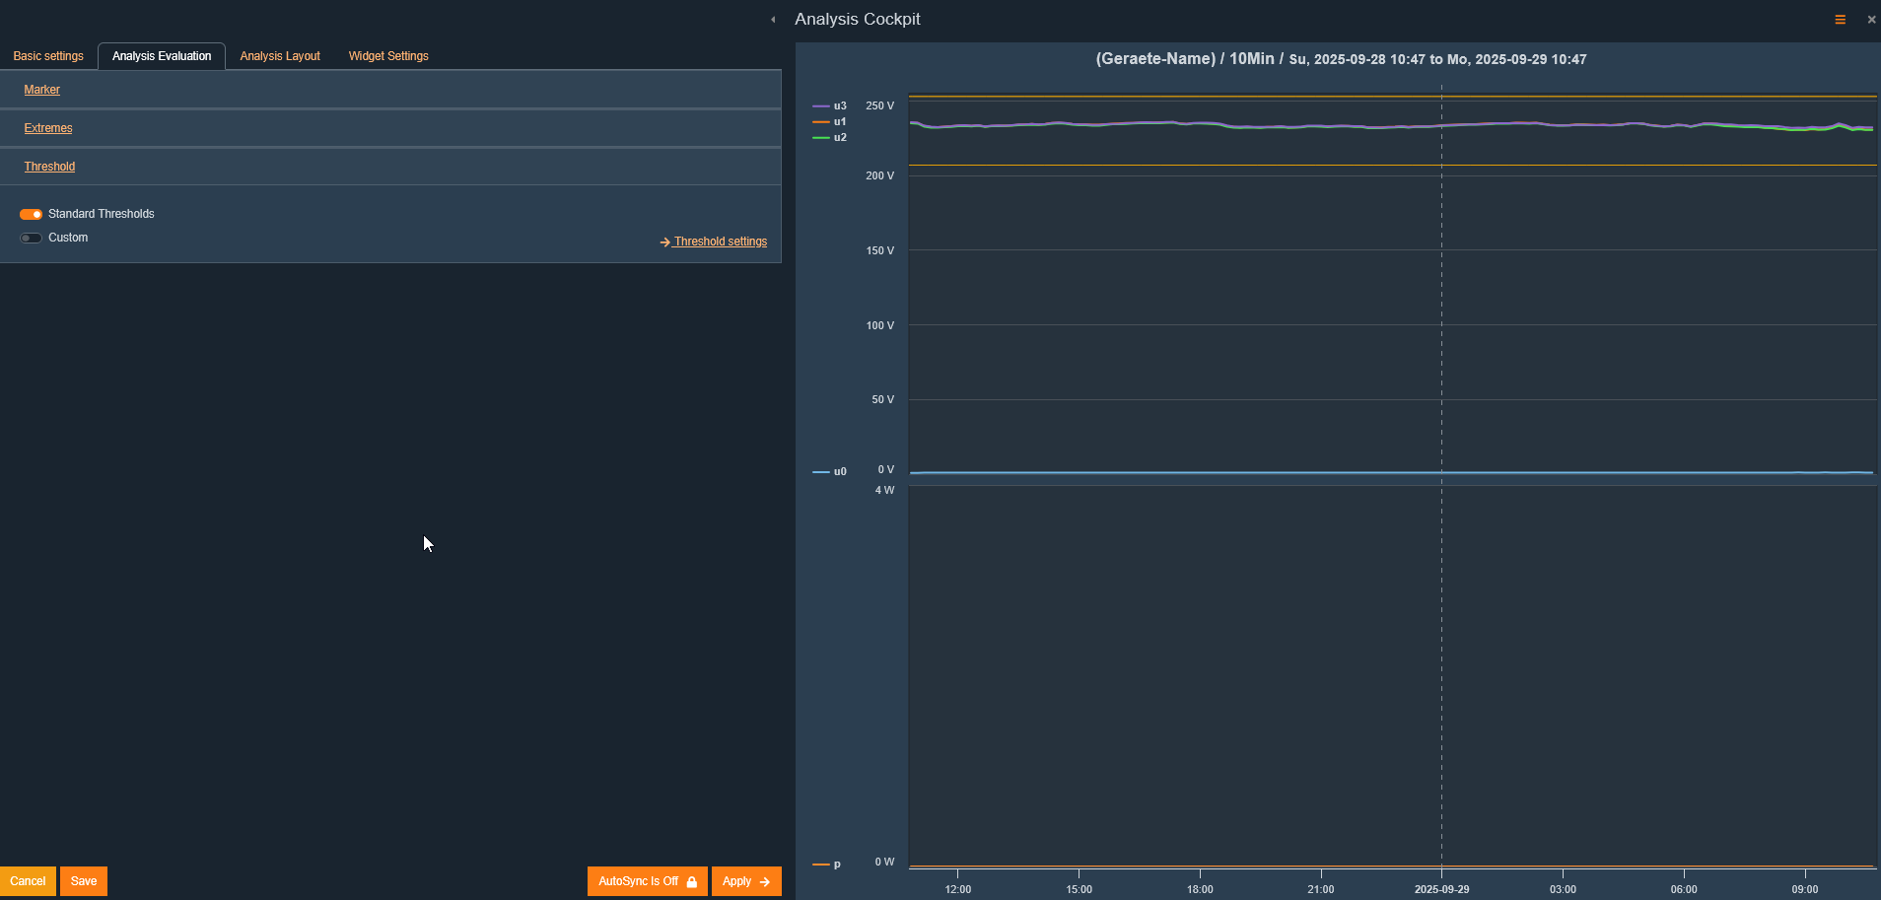Image resolution: width=1881 pixels, height=900 pixels.
Task: Toggle AutoSync Is Off lock button
Action: click(x=647, y=881)
